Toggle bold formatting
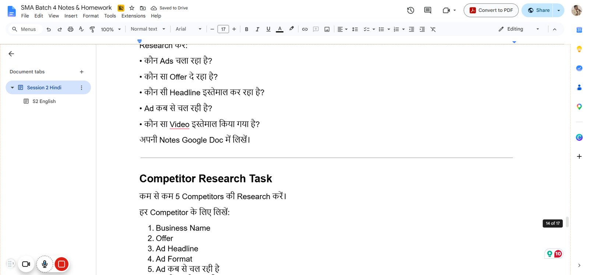589x275 pixels. [x=247, y=29]
